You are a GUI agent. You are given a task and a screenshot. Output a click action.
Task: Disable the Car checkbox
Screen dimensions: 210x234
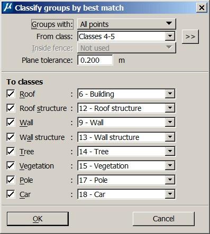click(11, 194)
